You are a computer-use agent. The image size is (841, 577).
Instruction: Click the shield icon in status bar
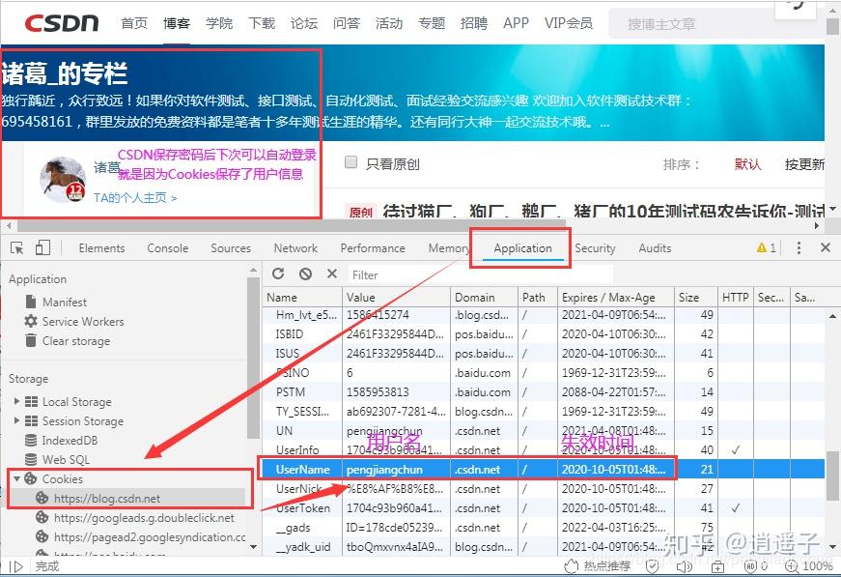[652, 566]
